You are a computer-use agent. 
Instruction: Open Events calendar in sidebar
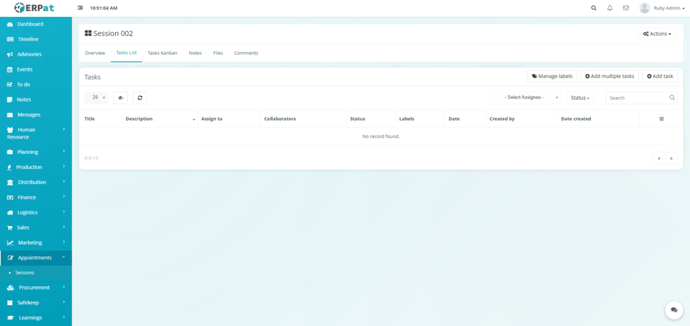[x=36, y=69]
